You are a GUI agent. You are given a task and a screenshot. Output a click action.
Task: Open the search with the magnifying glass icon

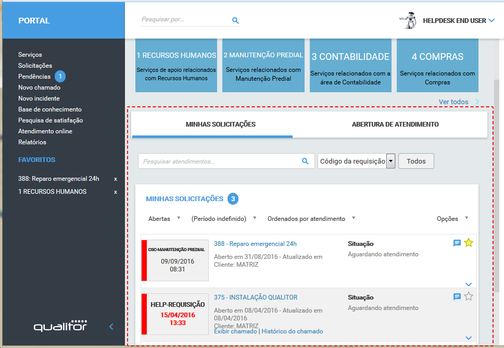[235, 20]
